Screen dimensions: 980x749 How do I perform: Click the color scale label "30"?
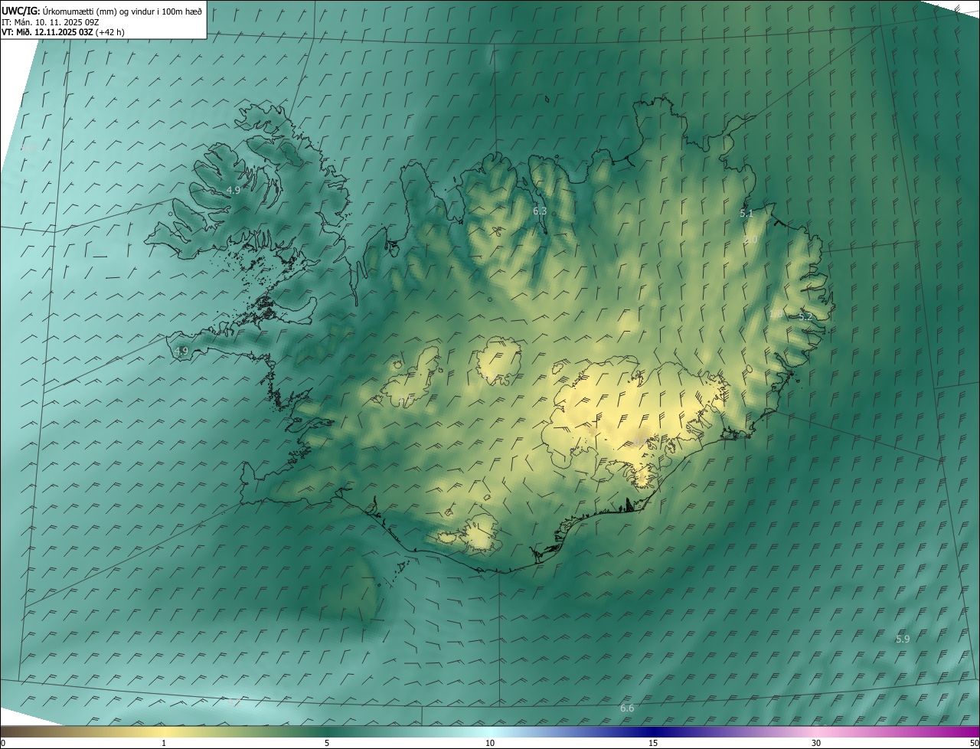coord(816,743)
